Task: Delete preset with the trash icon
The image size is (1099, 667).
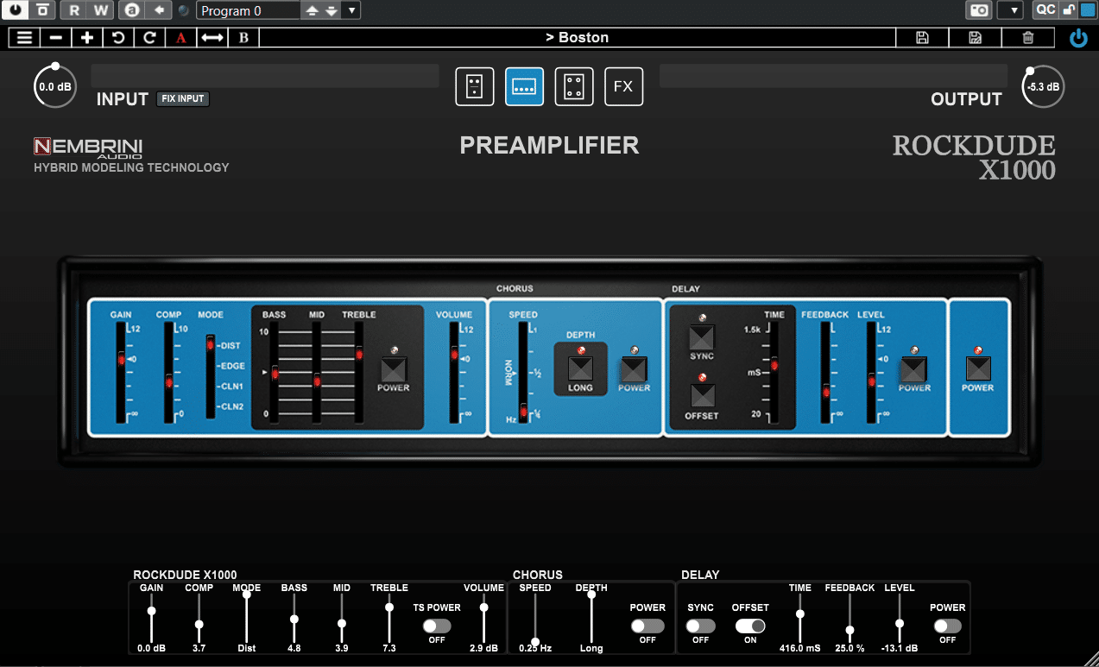Action: (x=1027, y=38)
